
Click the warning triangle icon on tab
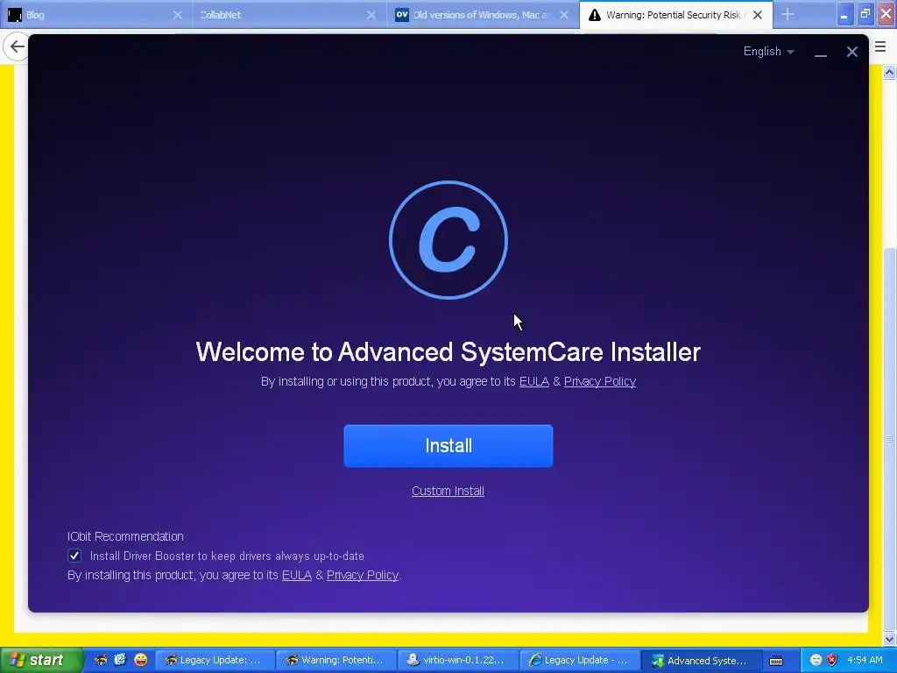click(595, 15)
